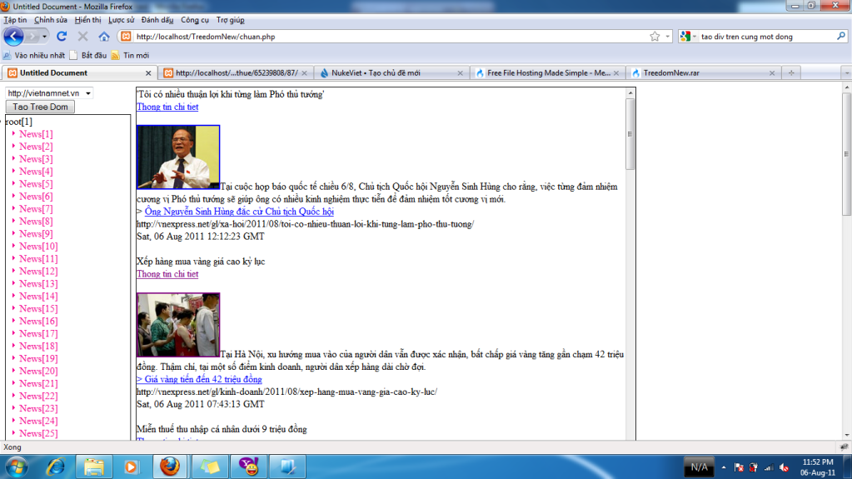Bookmark this page with star icon

[x=655, y=37]
